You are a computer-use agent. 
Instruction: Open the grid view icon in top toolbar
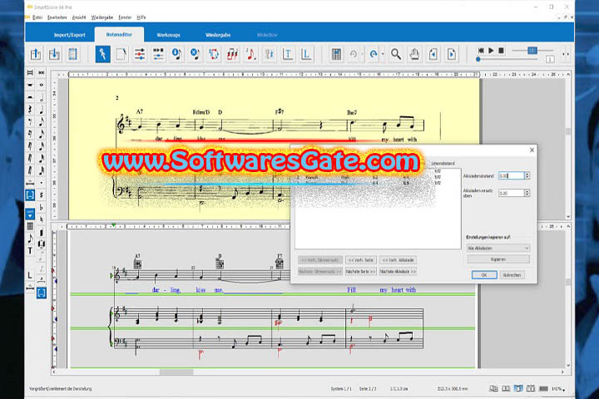(336, 54)
